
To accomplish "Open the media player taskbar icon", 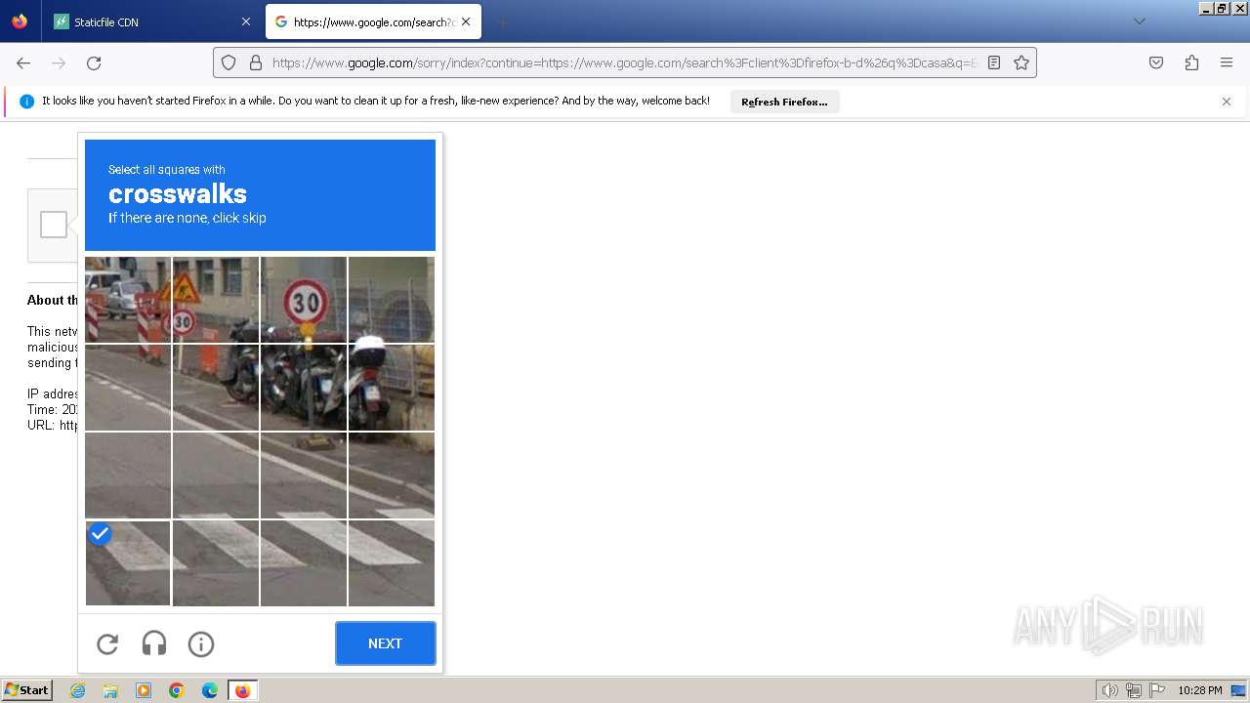I will coord(144,690).
